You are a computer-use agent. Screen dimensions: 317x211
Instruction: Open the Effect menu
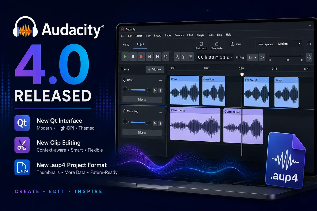coord(190,35)
